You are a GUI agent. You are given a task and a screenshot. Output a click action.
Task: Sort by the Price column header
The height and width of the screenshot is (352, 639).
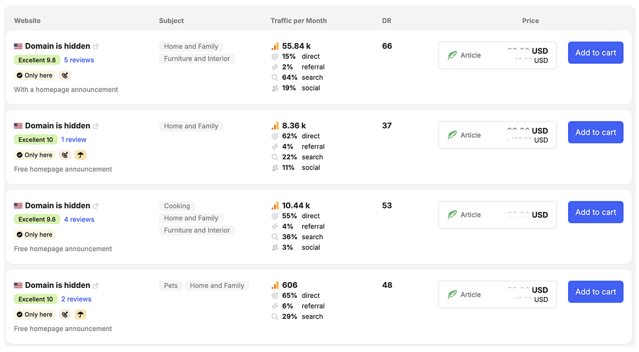click(531, 20)
